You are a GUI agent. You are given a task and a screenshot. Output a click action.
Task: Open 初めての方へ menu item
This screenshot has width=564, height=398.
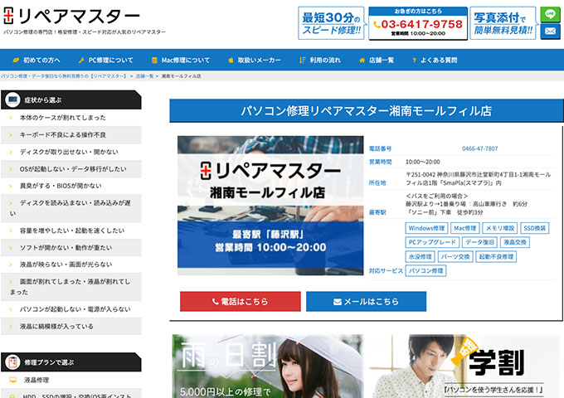click(36, 60)
